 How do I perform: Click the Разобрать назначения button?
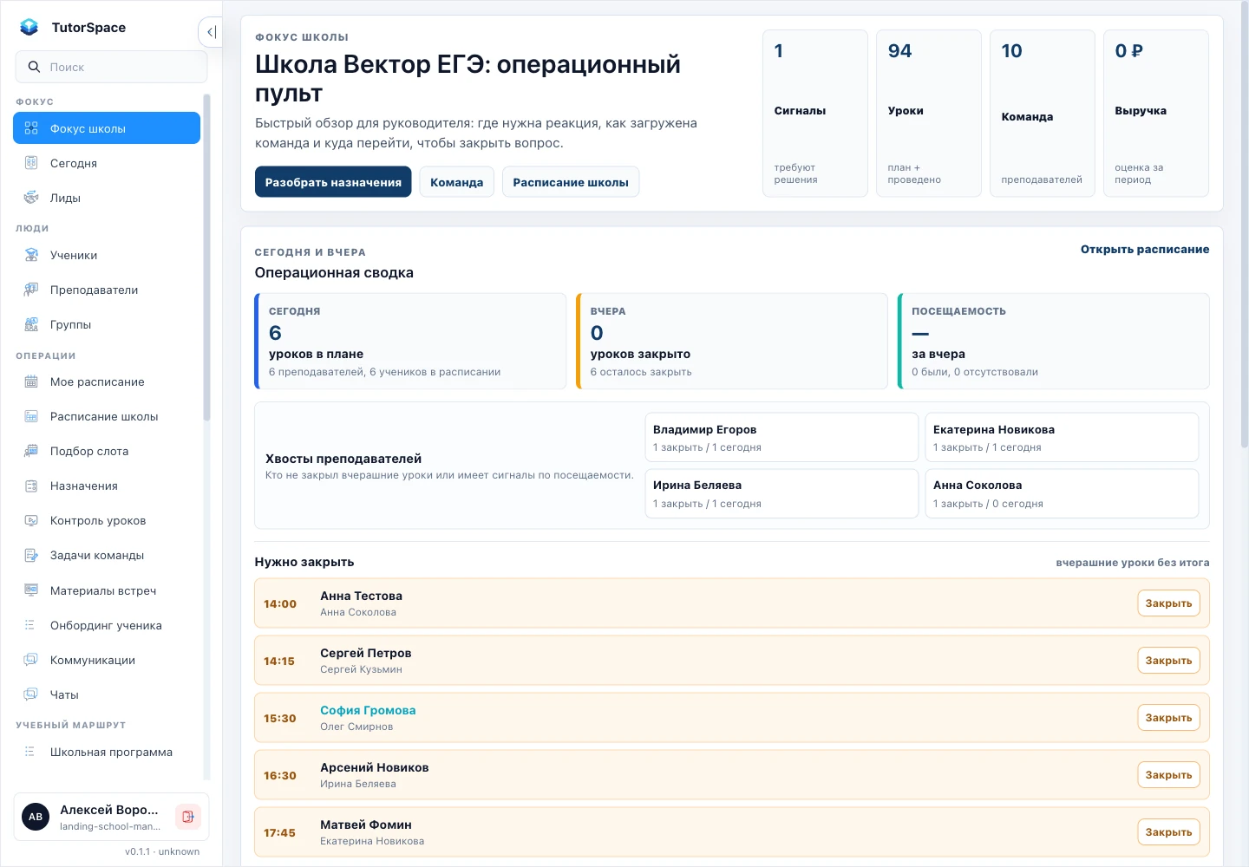pos(333,182)
